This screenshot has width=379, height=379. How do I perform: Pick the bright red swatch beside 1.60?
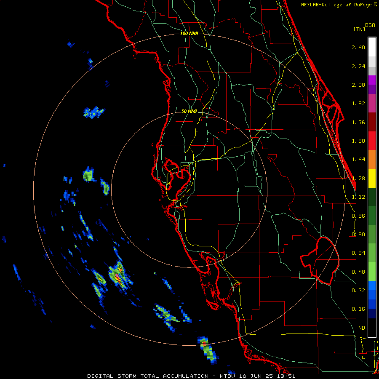click(372, 141)
